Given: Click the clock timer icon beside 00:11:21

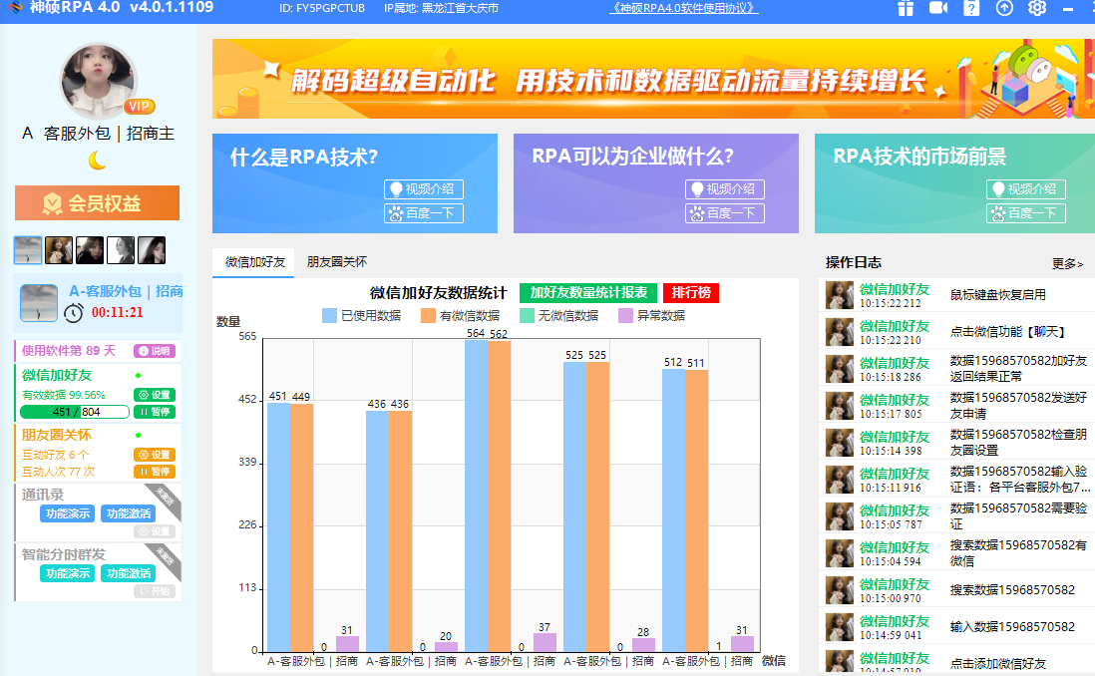Looking at the screenshot, I should 74,313.
